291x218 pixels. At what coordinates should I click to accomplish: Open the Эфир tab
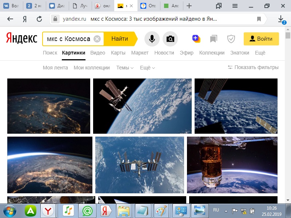click(187, 53)
